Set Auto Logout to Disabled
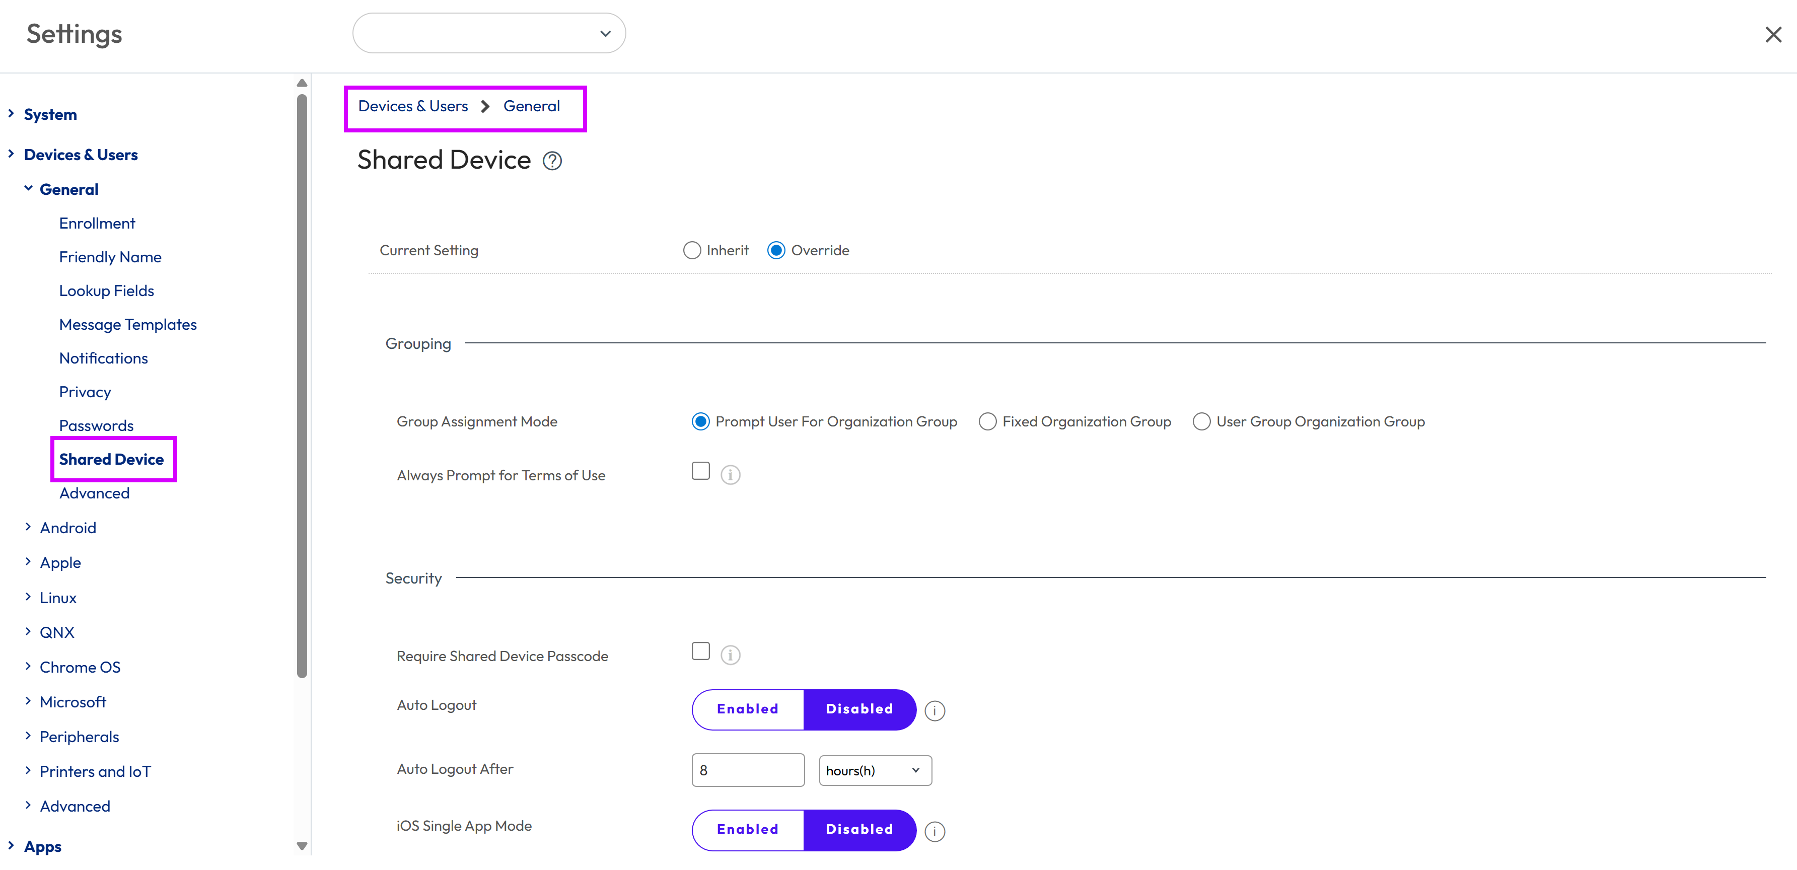This screenshot has height=870, width=1797. [859, 709]
